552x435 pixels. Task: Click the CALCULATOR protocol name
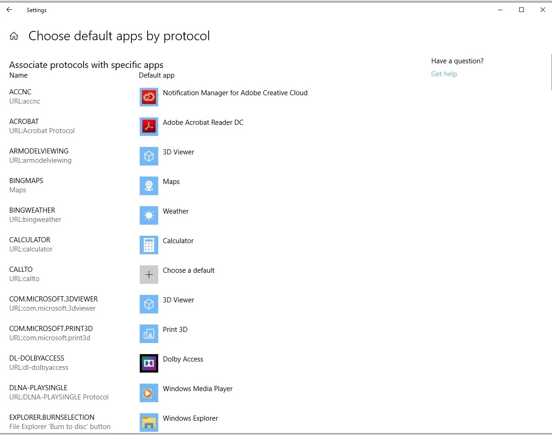30,239
